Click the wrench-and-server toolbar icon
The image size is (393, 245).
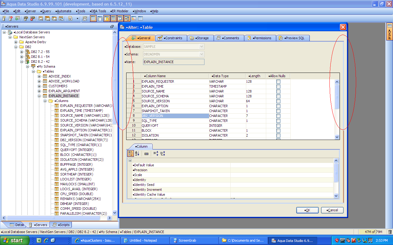26,19
